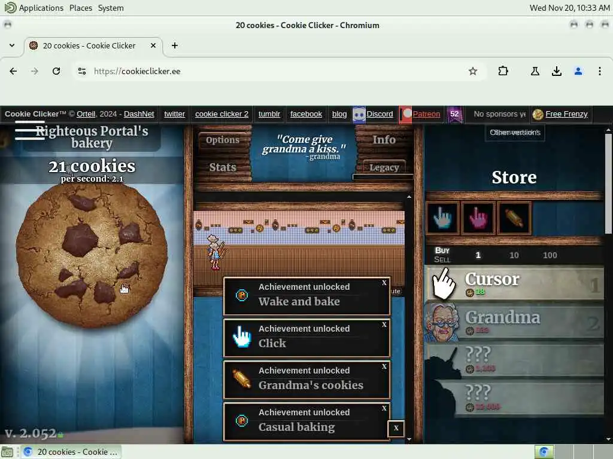Rename the bakery via Righteous Portal's bakery
This screenshot has height=459, width=613.
pyautogui.click(x=92, y=137)
